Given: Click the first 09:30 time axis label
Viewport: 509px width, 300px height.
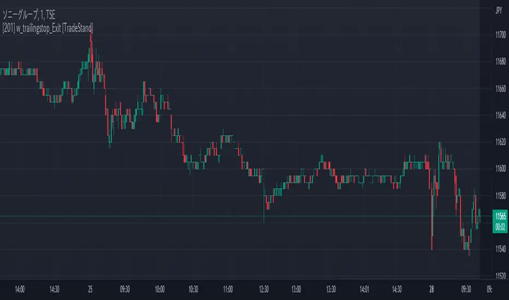Looking at the screenshot, I should 125,289.
